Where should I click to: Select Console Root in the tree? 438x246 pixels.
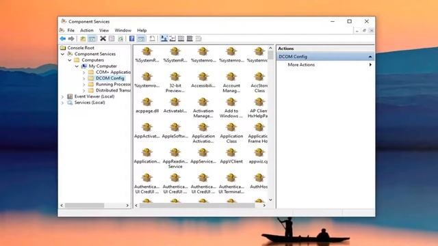pyautogui.click(x=81, y=48)
